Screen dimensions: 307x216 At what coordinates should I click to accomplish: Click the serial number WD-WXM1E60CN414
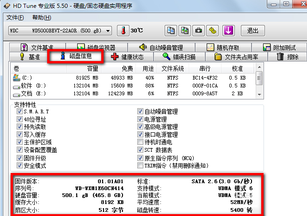coord(99,188)
